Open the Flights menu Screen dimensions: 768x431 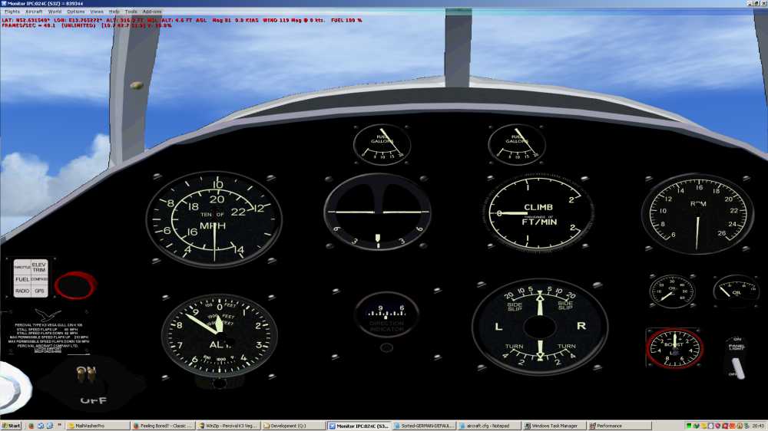12,12
